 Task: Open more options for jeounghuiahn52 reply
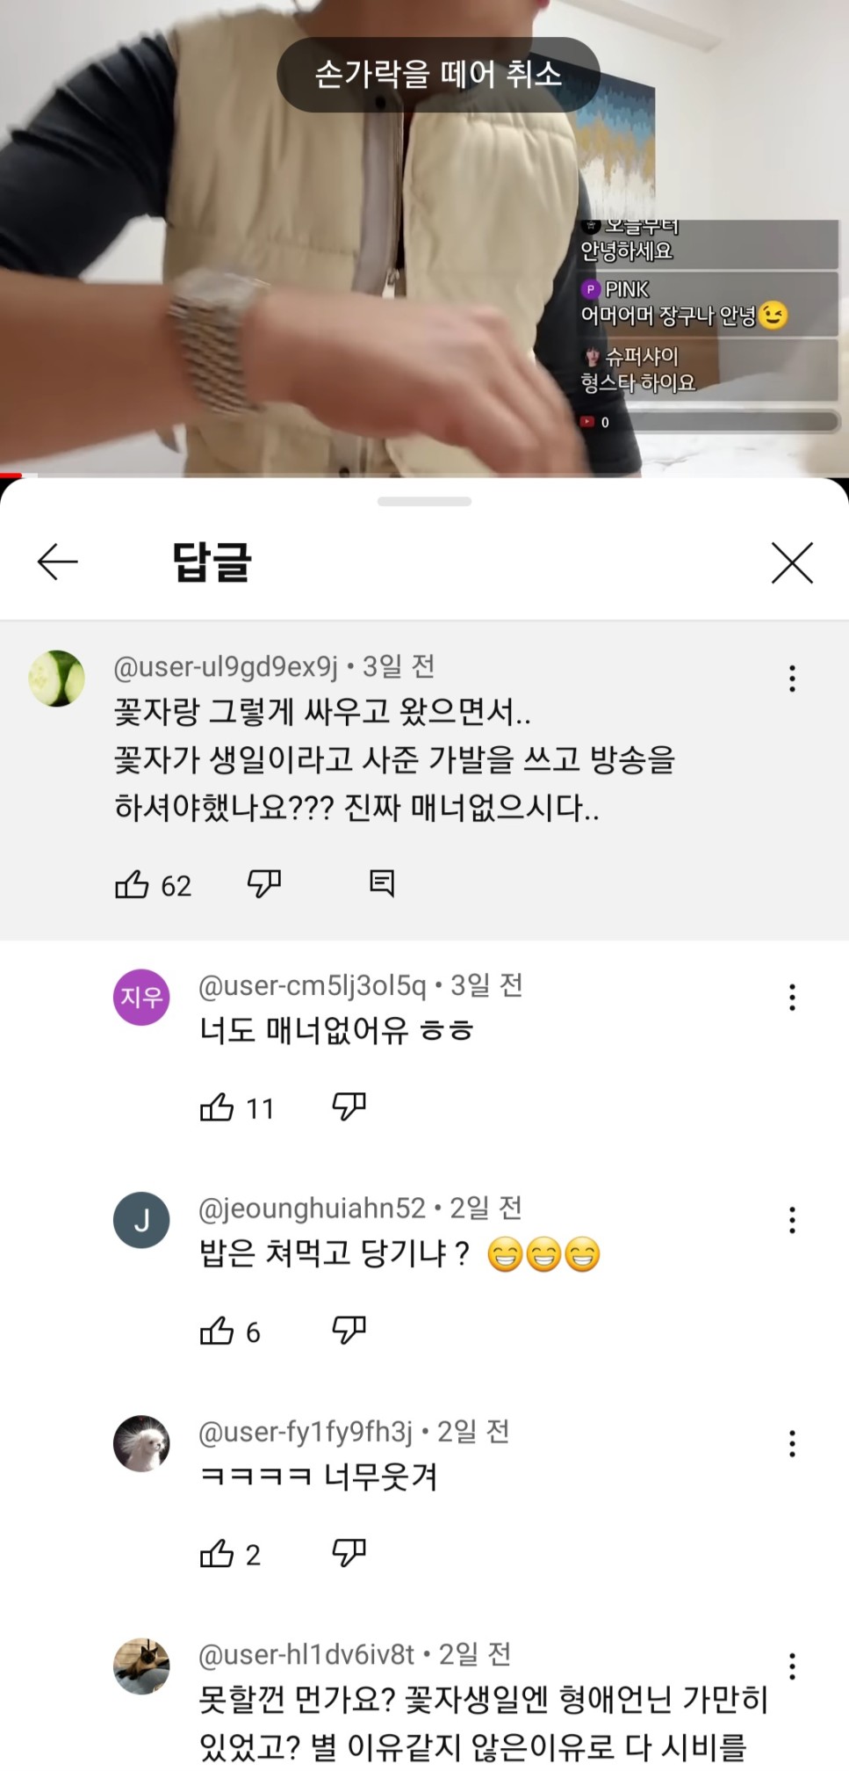coord(792,1220)
